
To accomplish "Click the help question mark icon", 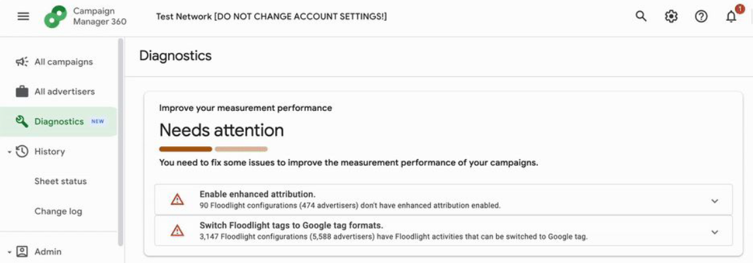I will click(x=701, y=17).
